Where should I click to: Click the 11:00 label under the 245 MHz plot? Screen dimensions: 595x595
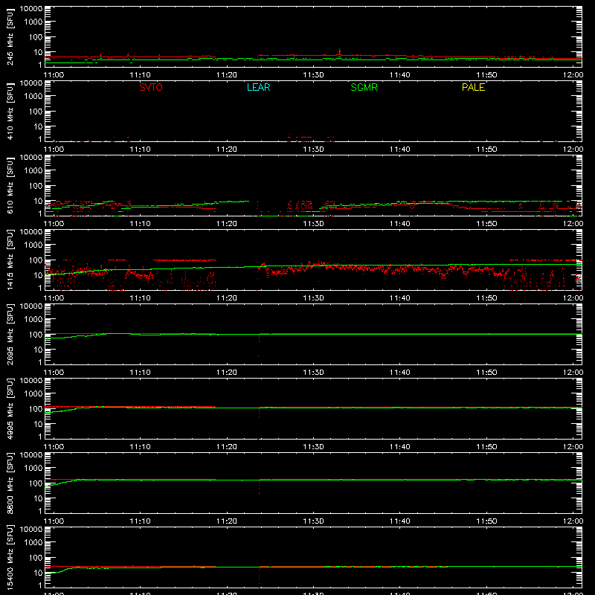click(x=54, y=75)
